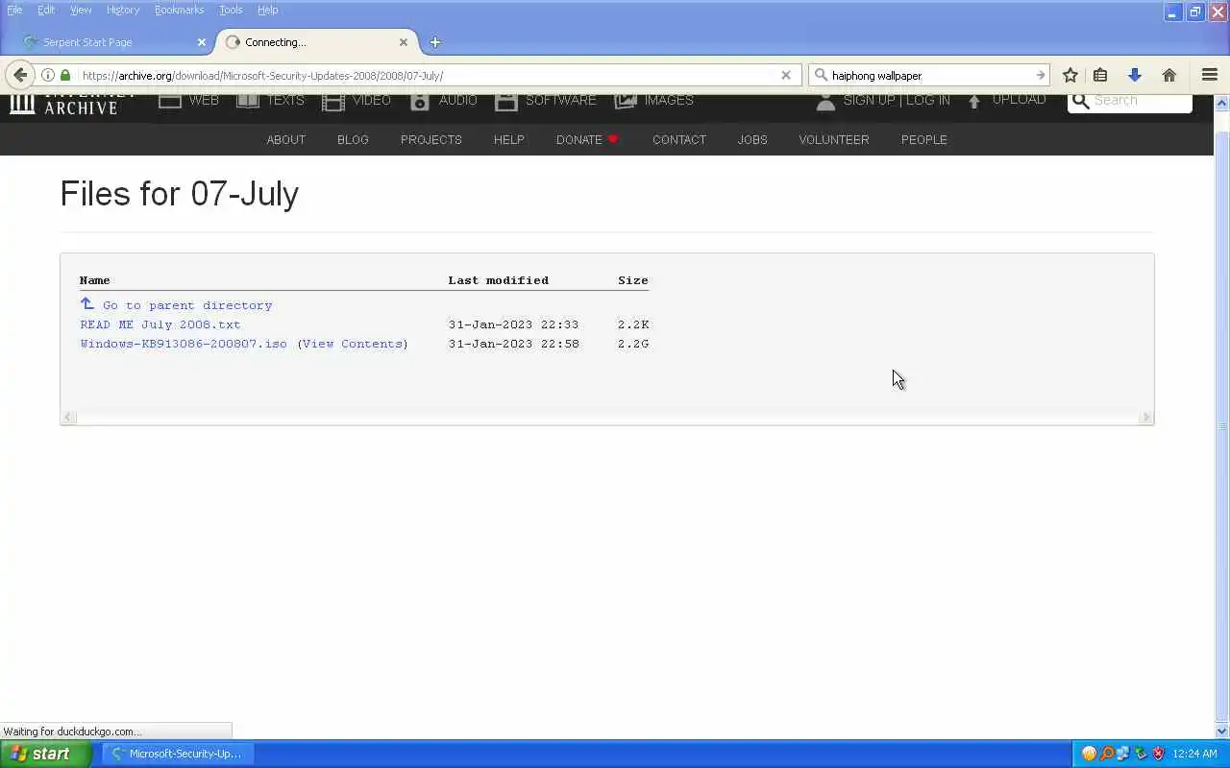Screen dimensions: 1230x768
Task: Open READ ME July 2008.txt
Action: [160, 324]
